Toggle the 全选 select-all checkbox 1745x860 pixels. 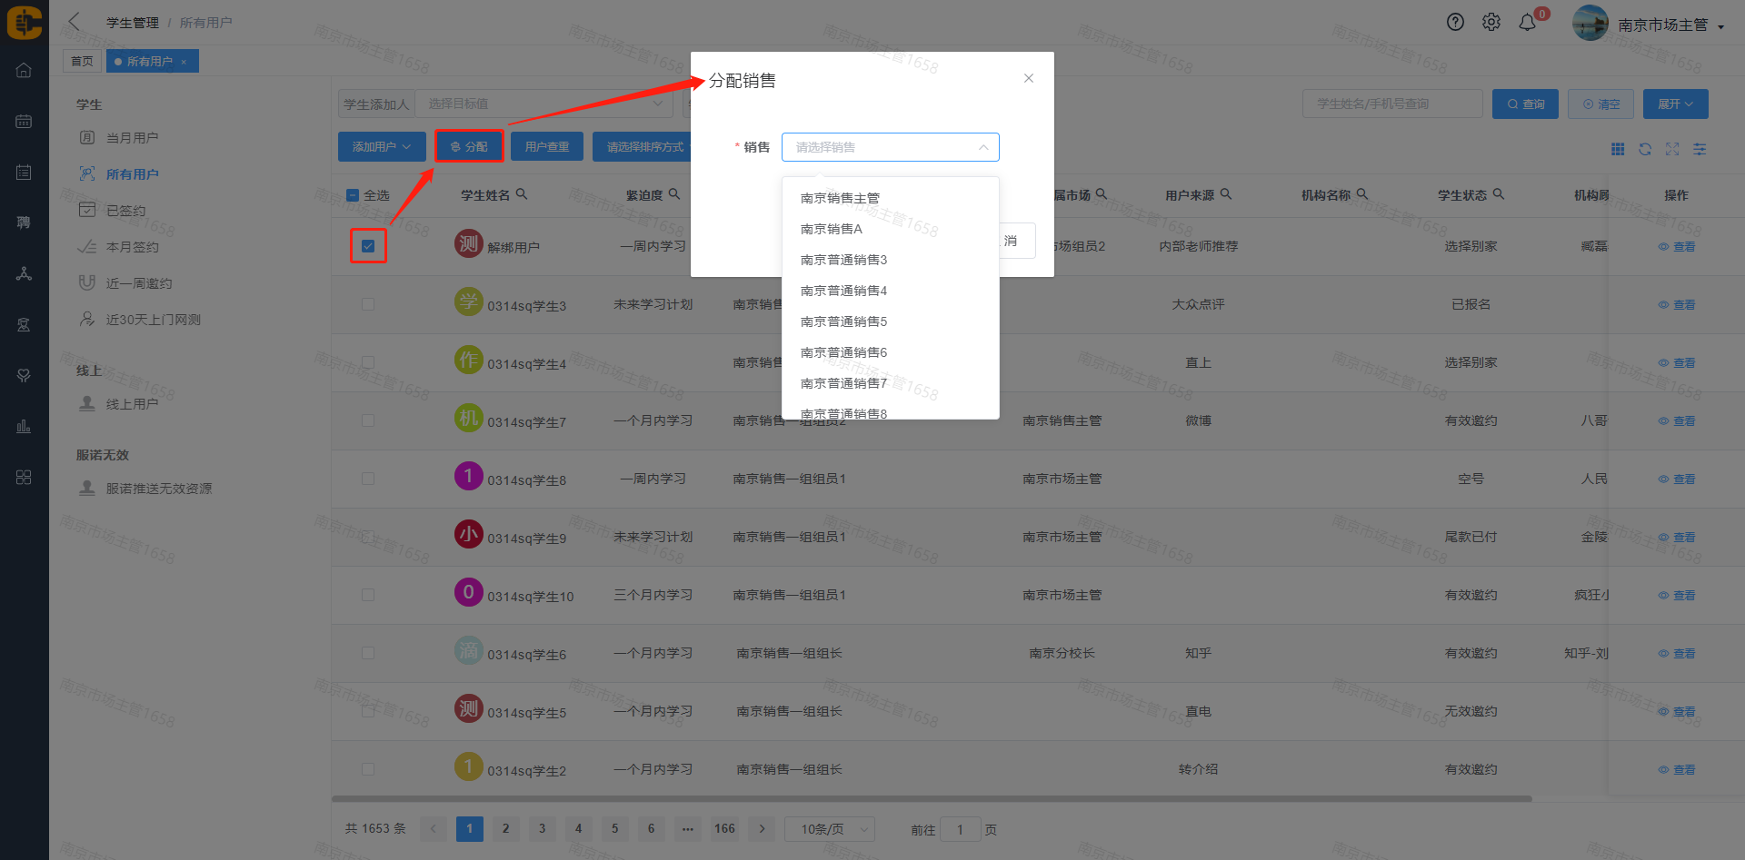point(353,195)
